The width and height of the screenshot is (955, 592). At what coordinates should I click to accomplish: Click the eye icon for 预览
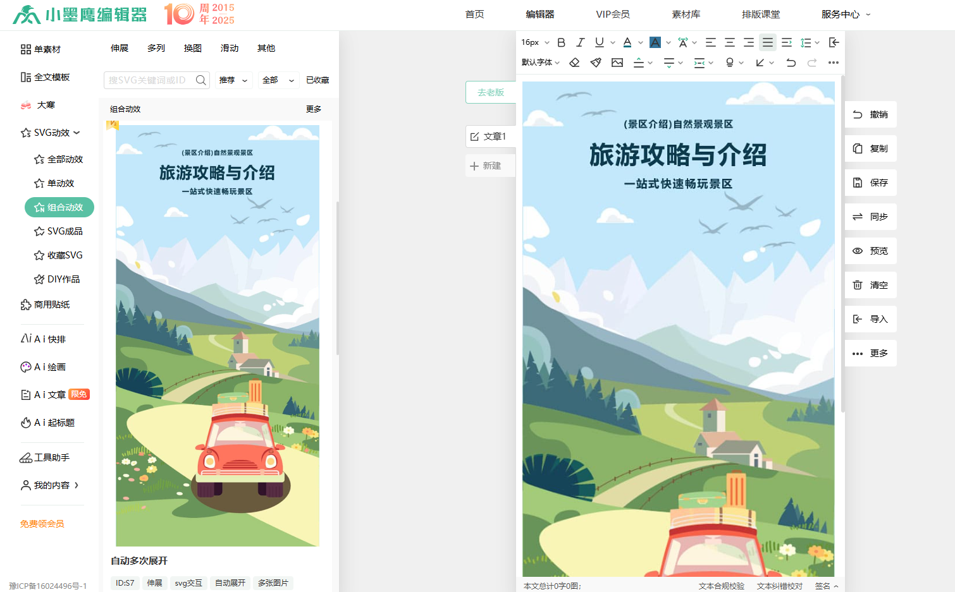click(x=858, y=251)
